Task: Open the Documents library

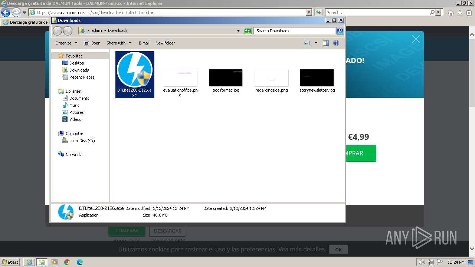Action: point(79,98)
